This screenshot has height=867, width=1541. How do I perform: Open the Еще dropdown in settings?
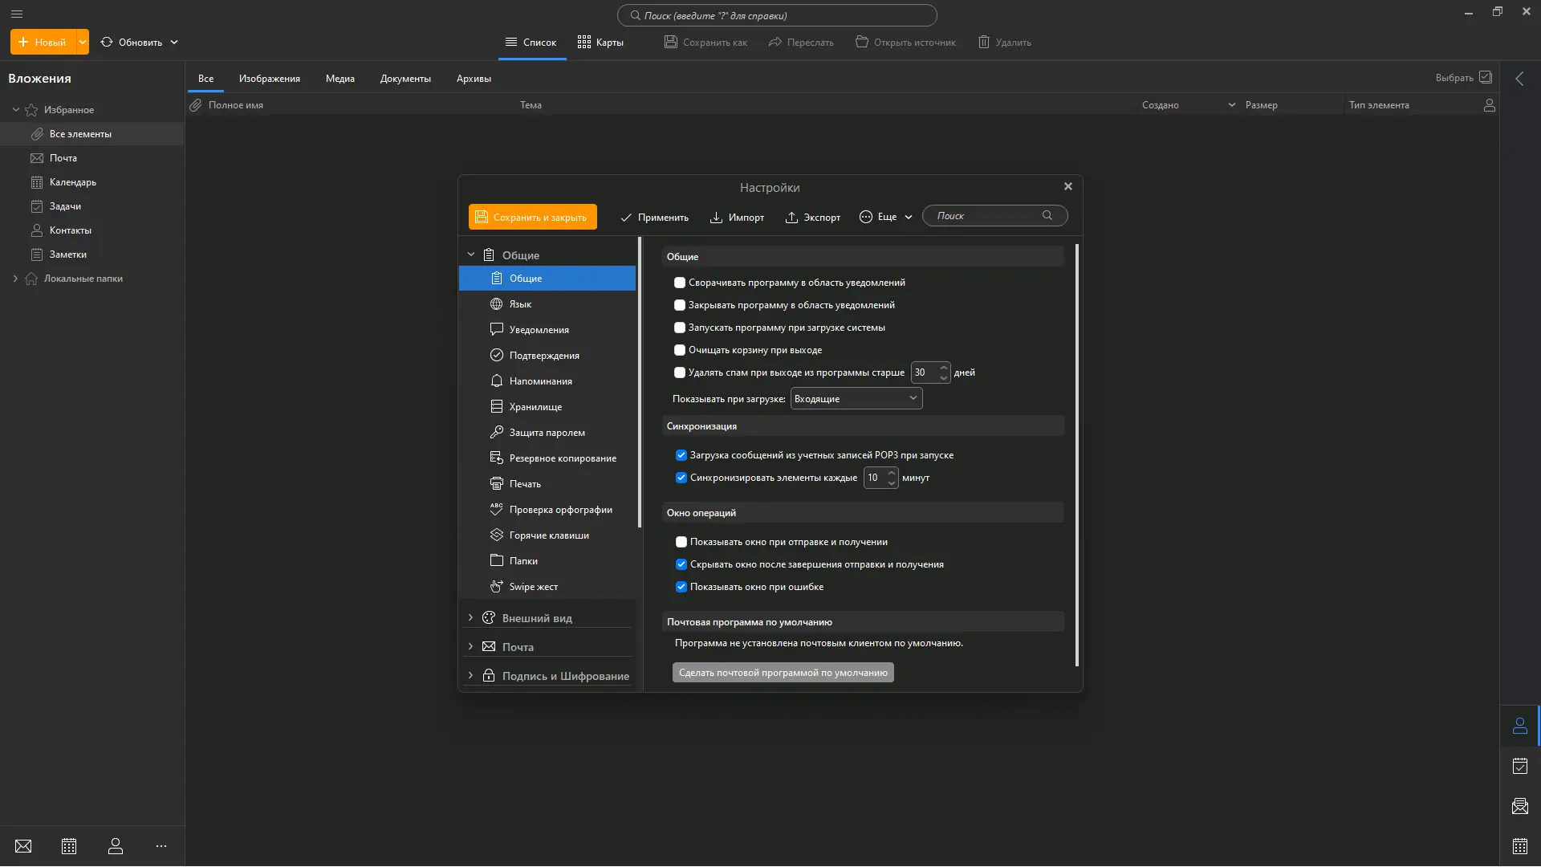pyautogui.click(x=886, y=217)
